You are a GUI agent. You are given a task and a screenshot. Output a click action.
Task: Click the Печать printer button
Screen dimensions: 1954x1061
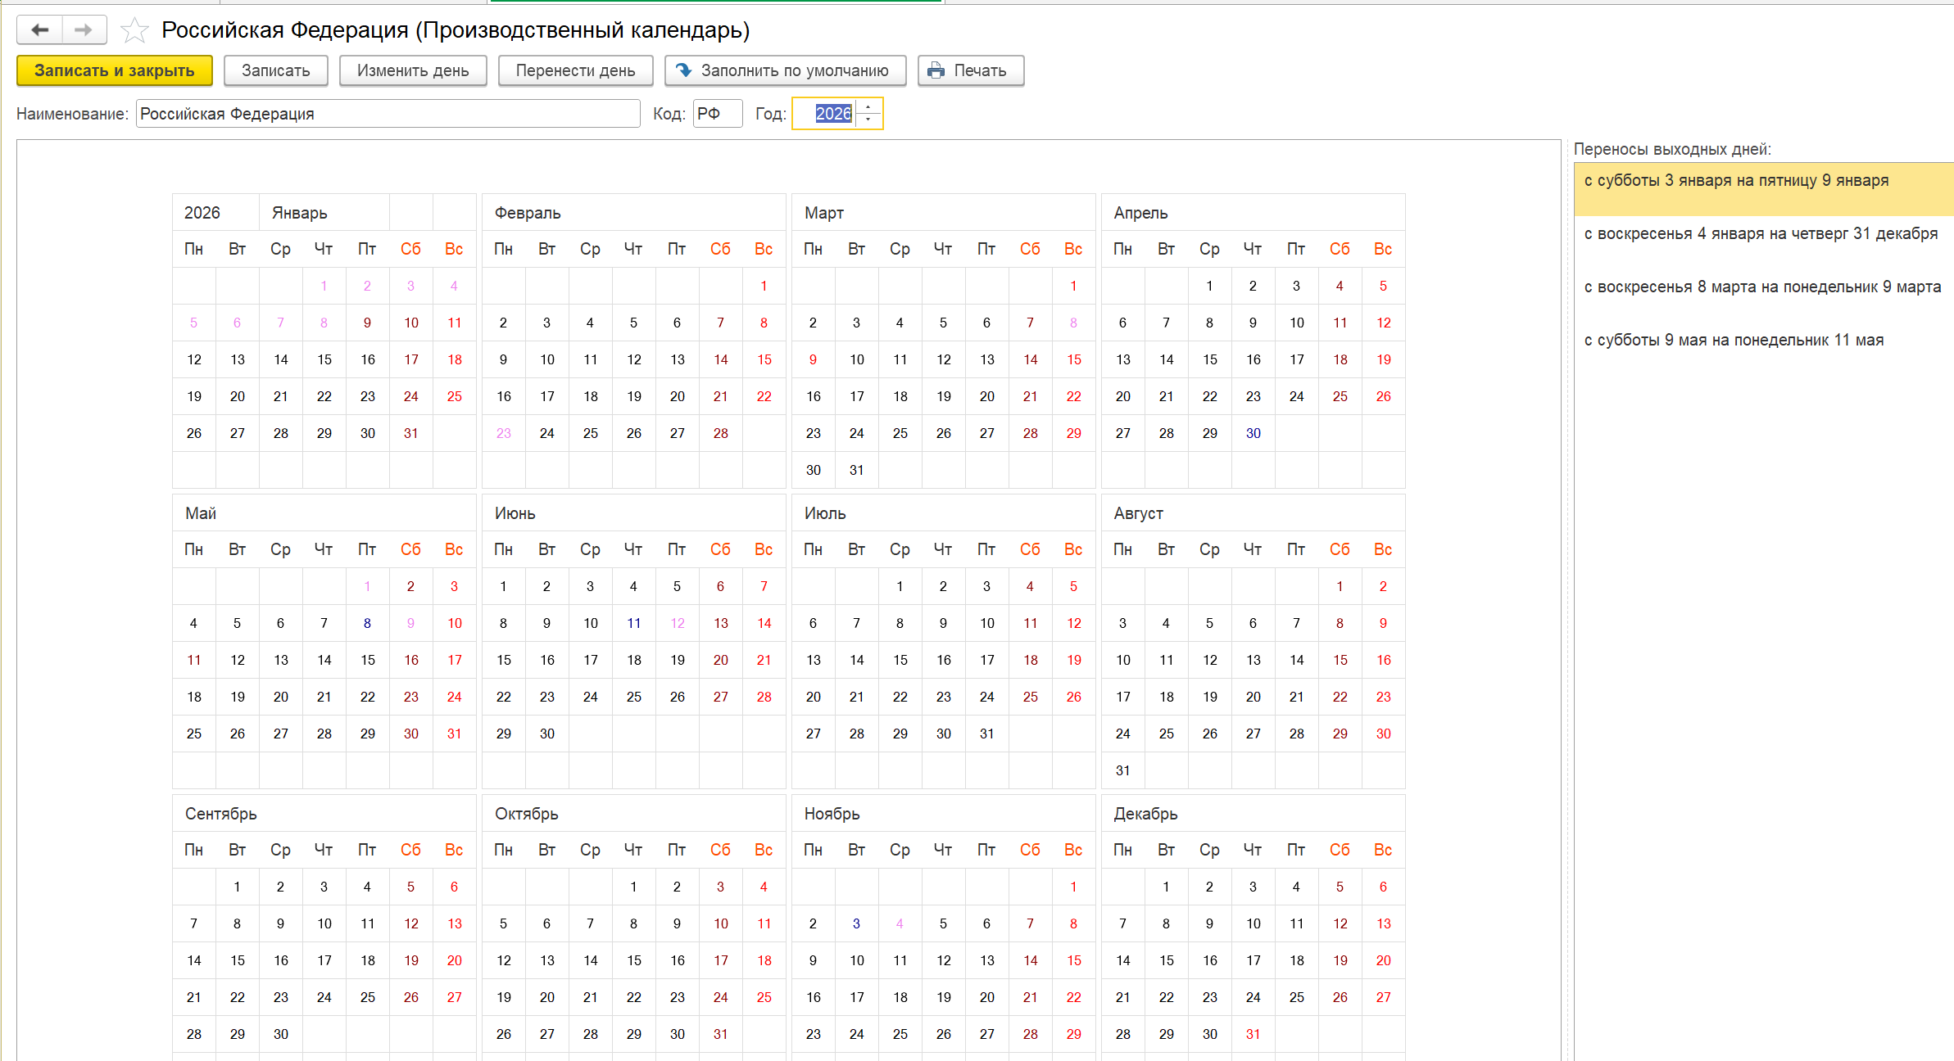[x=970, y=70]
